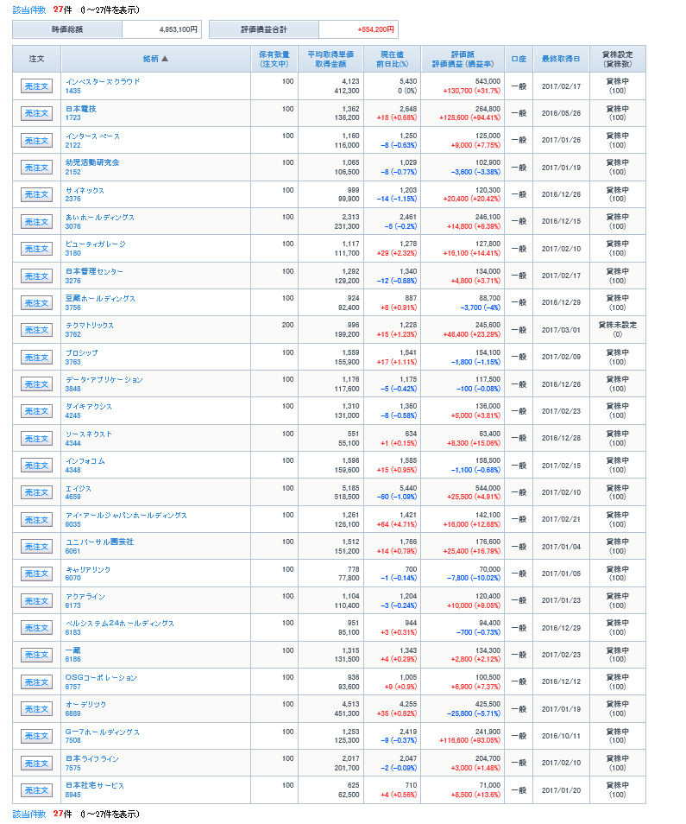Click the ascending sort arrow beside 銘柄
This screenshot has height=824, width=686.
(x=165, y=59)
